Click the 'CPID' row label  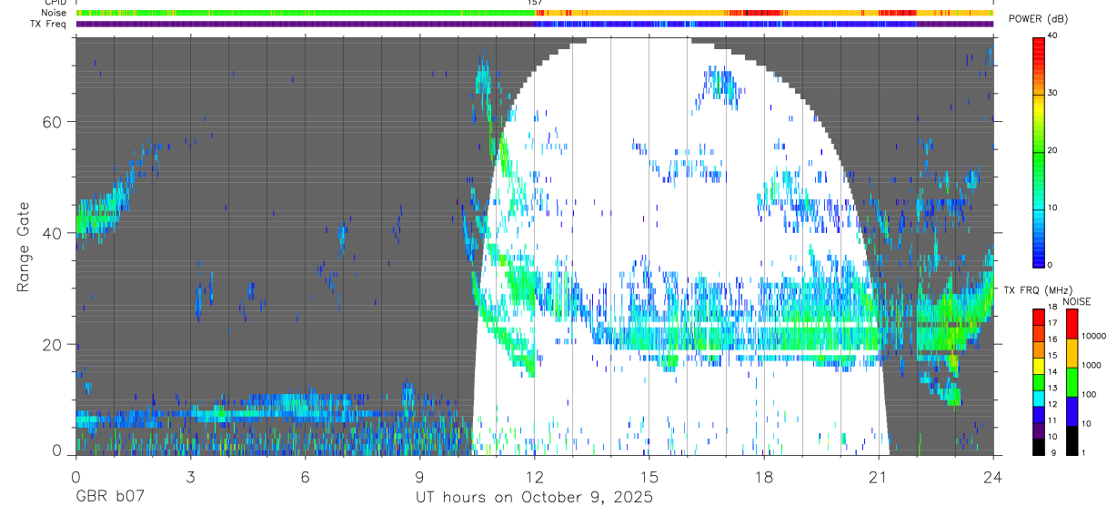(55, 3)
